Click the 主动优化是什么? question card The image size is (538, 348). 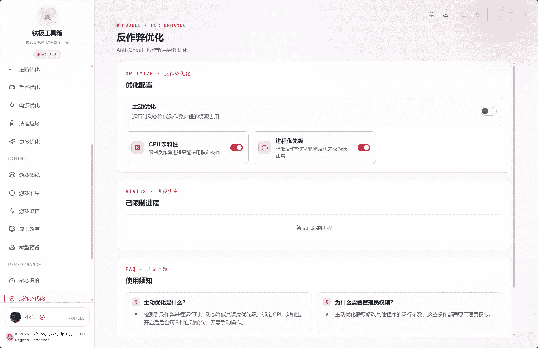219,312
